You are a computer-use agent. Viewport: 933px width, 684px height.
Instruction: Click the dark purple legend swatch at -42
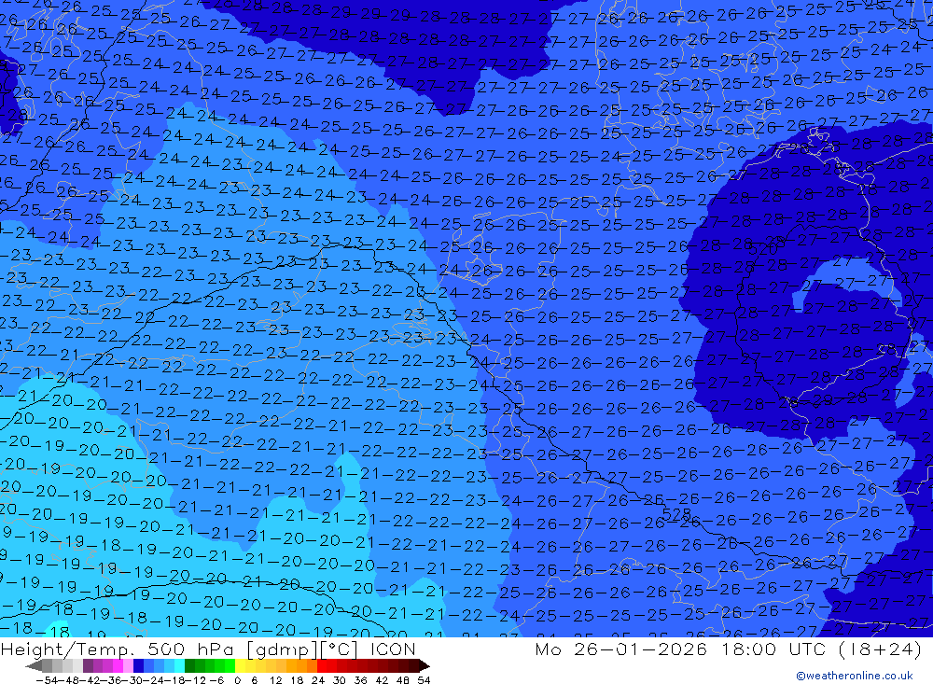coord(88,665)
